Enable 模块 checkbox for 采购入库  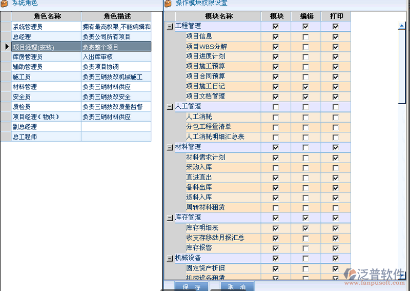coord(276,168)
